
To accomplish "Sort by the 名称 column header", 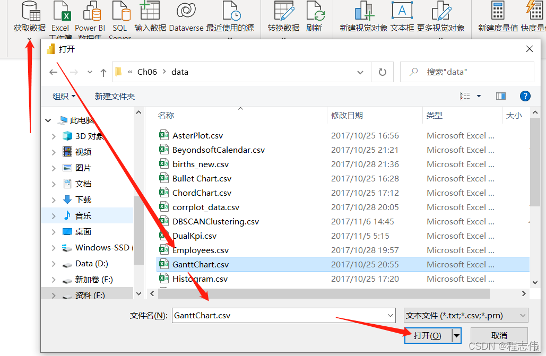I will coord(166,116).
